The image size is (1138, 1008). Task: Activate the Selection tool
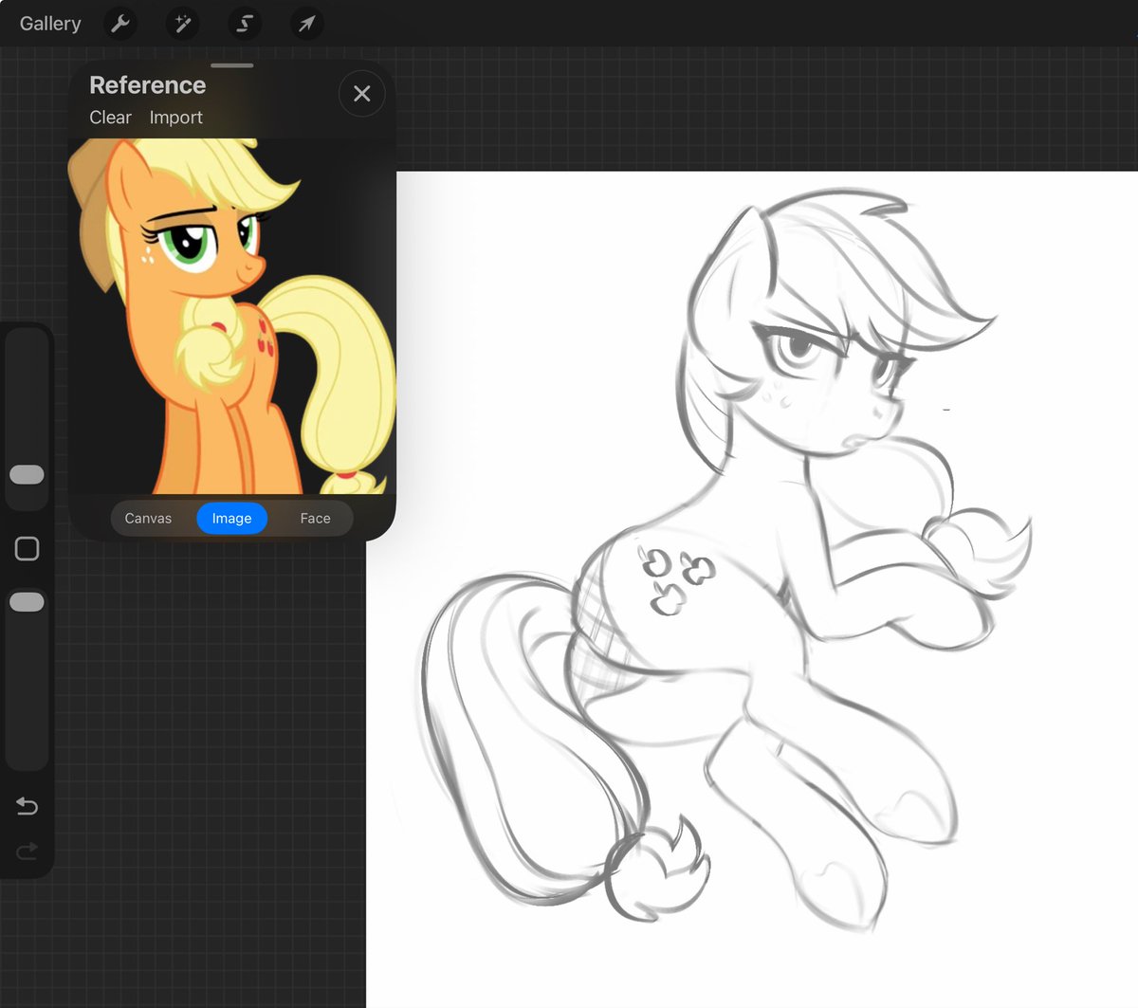(x=245, y=24)
